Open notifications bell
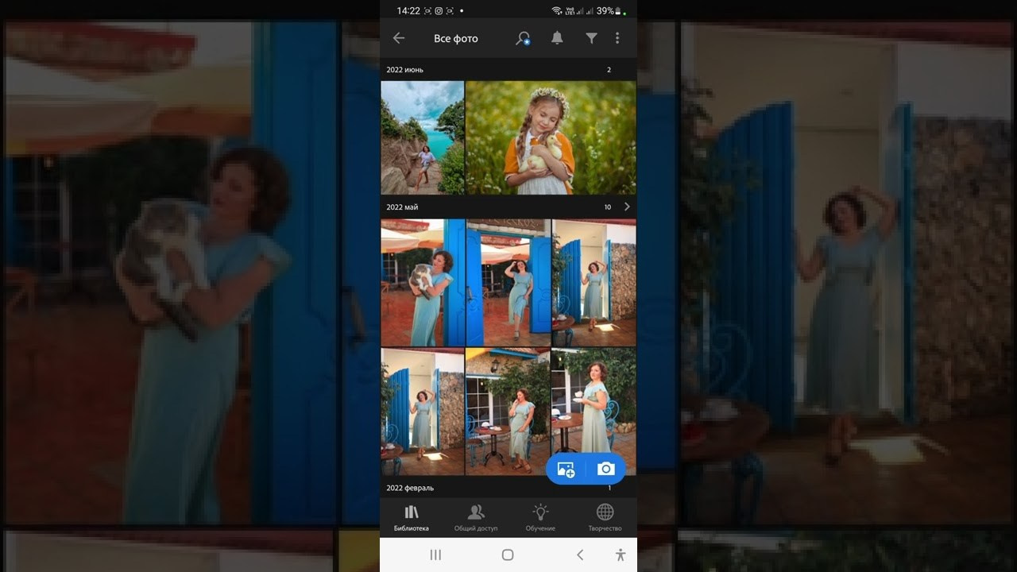 pos(557,38)
